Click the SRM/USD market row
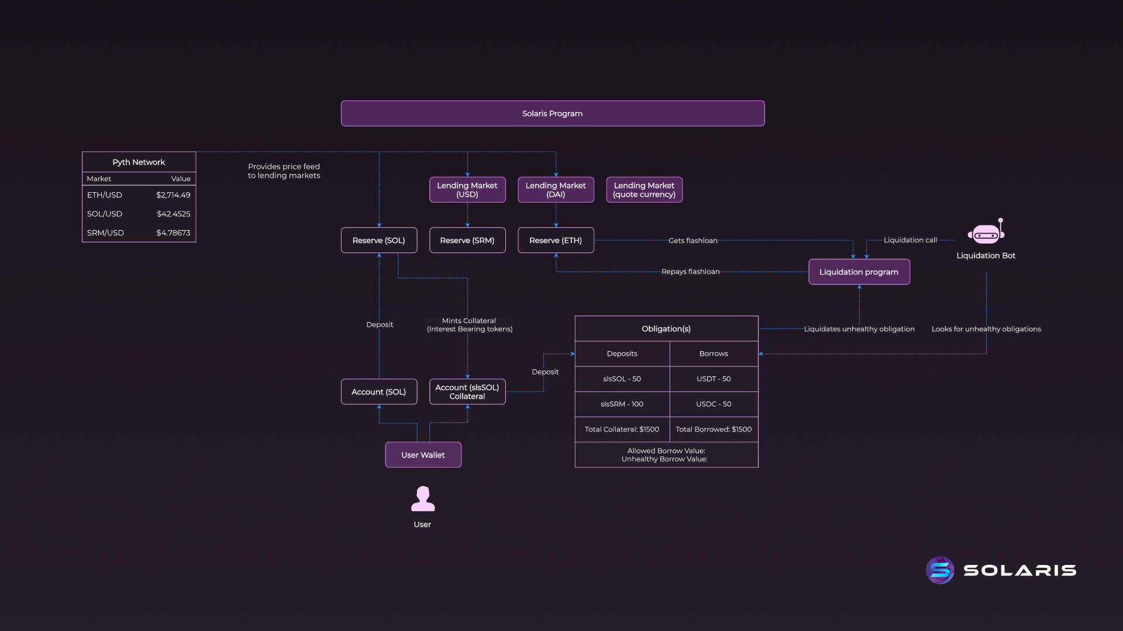The height and width of the screenshot is (631, 1123). coord(139,233)
